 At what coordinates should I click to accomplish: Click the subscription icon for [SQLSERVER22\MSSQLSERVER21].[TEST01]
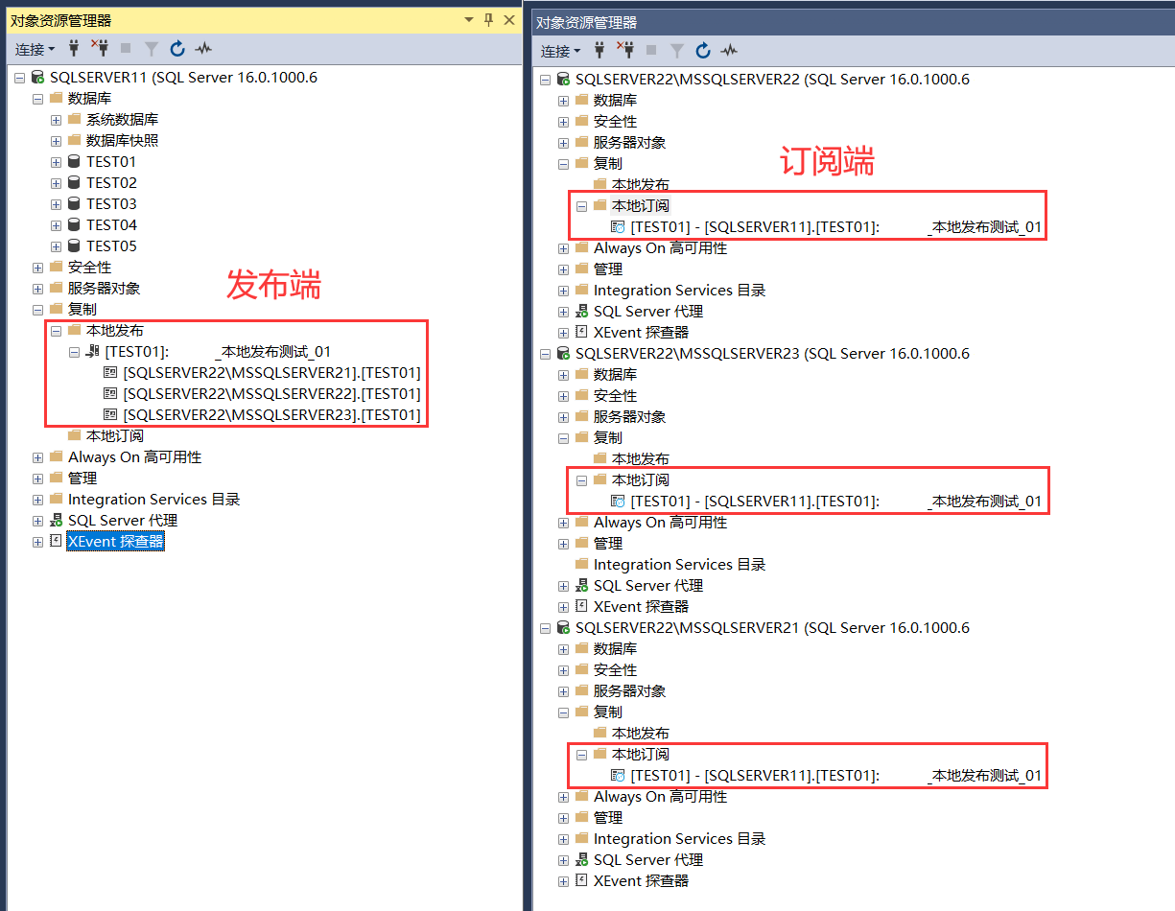coord(110,373)
